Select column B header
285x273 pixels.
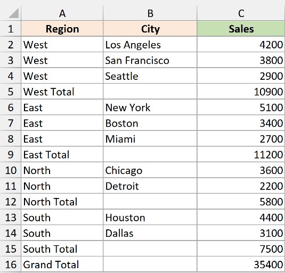(150, 13)
